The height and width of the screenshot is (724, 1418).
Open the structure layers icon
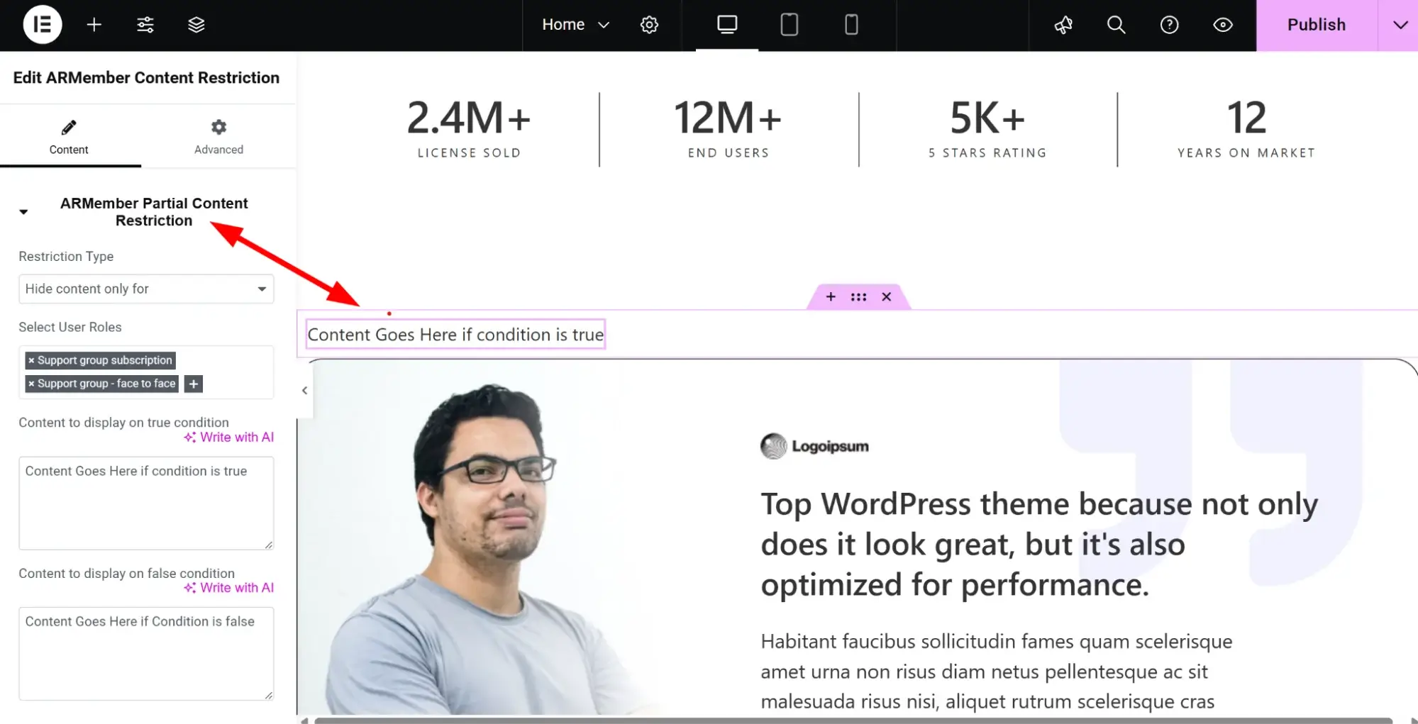tap(196, 25)
